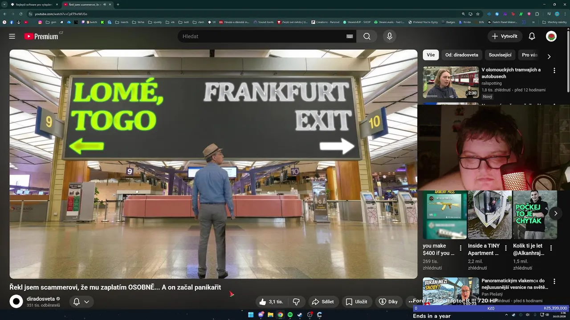Show more filter chips with arrow

[x=549, y=56]
